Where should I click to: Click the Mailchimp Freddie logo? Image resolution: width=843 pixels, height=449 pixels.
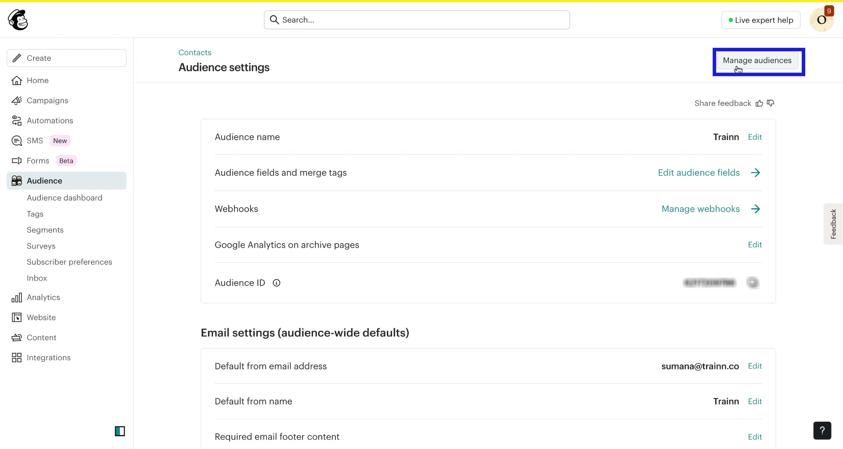[x=18, y=19]
